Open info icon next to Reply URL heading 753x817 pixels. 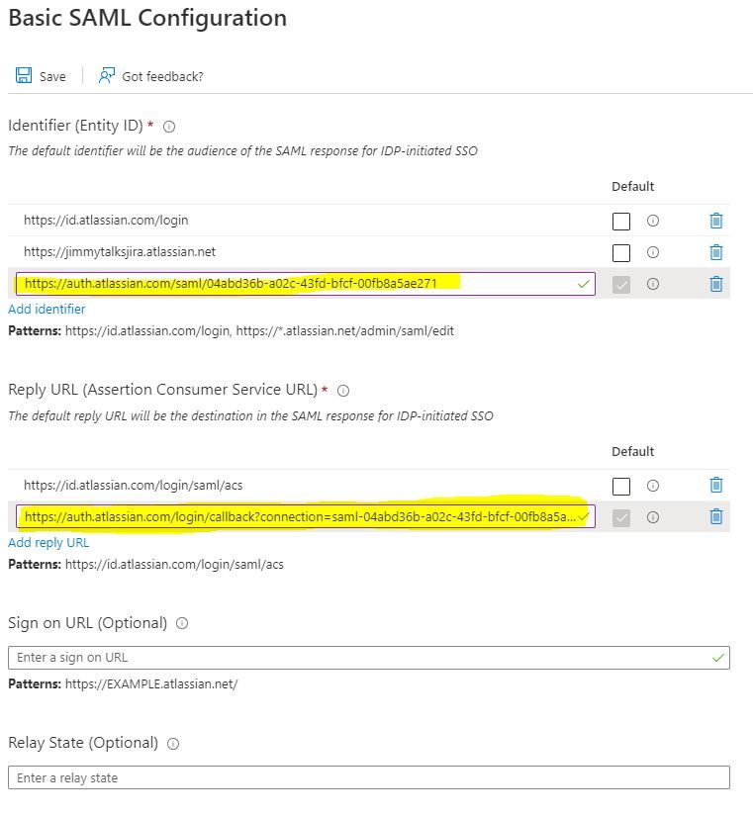(343, 391)
